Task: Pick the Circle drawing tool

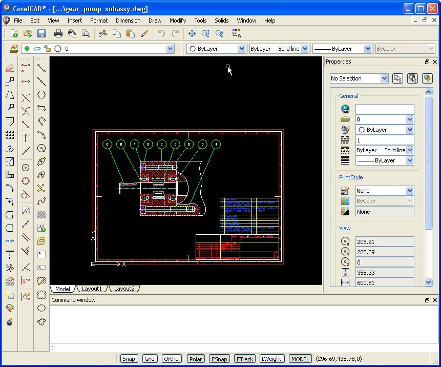Action: (41, 148)
